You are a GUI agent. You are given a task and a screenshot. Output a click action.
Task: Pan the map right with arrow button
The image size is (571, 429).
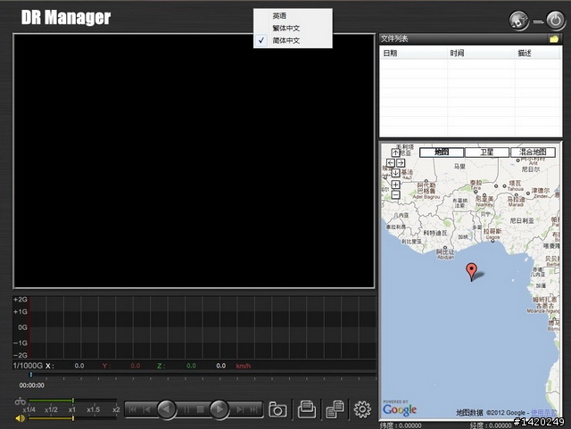click(x=401, y=163)
